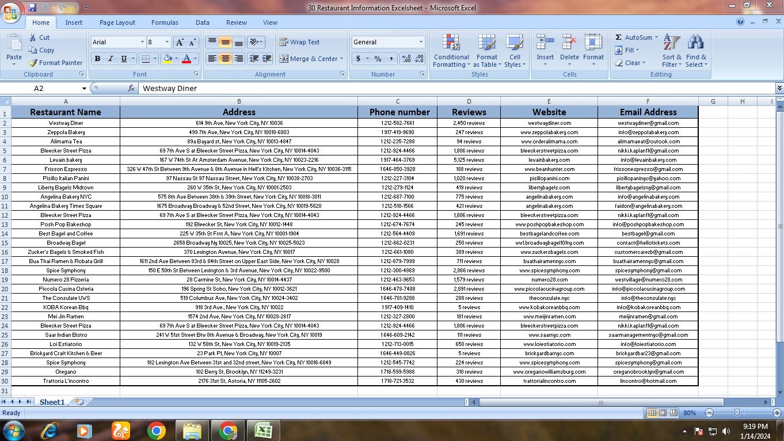
Task: Click the Delete cells icon
Action: (x=569, y=43)
